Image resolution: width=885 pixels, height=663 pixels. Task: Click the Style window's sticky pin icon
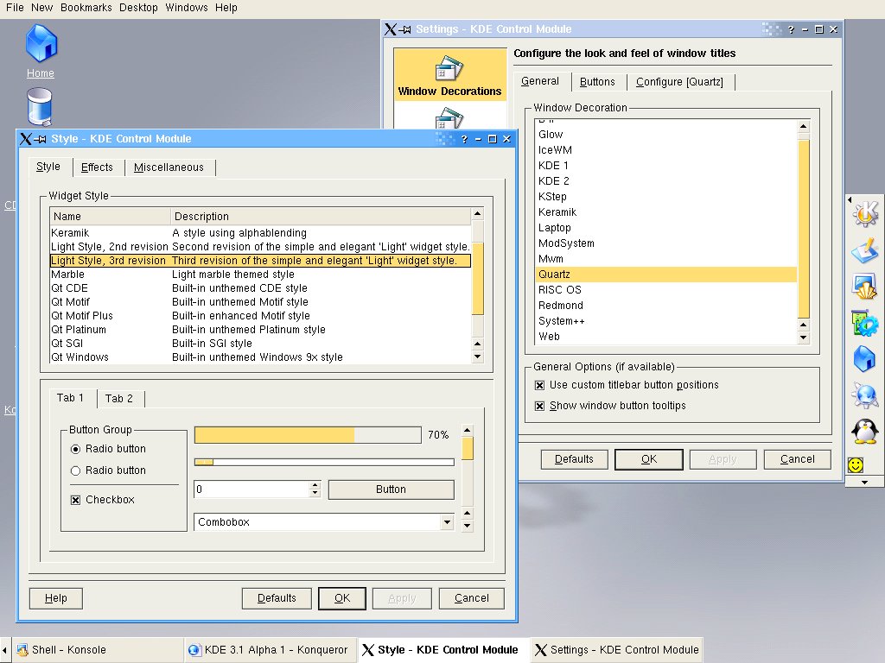click(x=40, y=139)
